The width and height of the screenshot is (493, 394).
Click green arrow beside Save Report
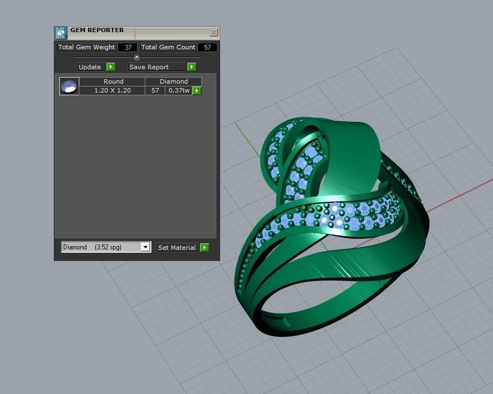[x=191, y=67]
